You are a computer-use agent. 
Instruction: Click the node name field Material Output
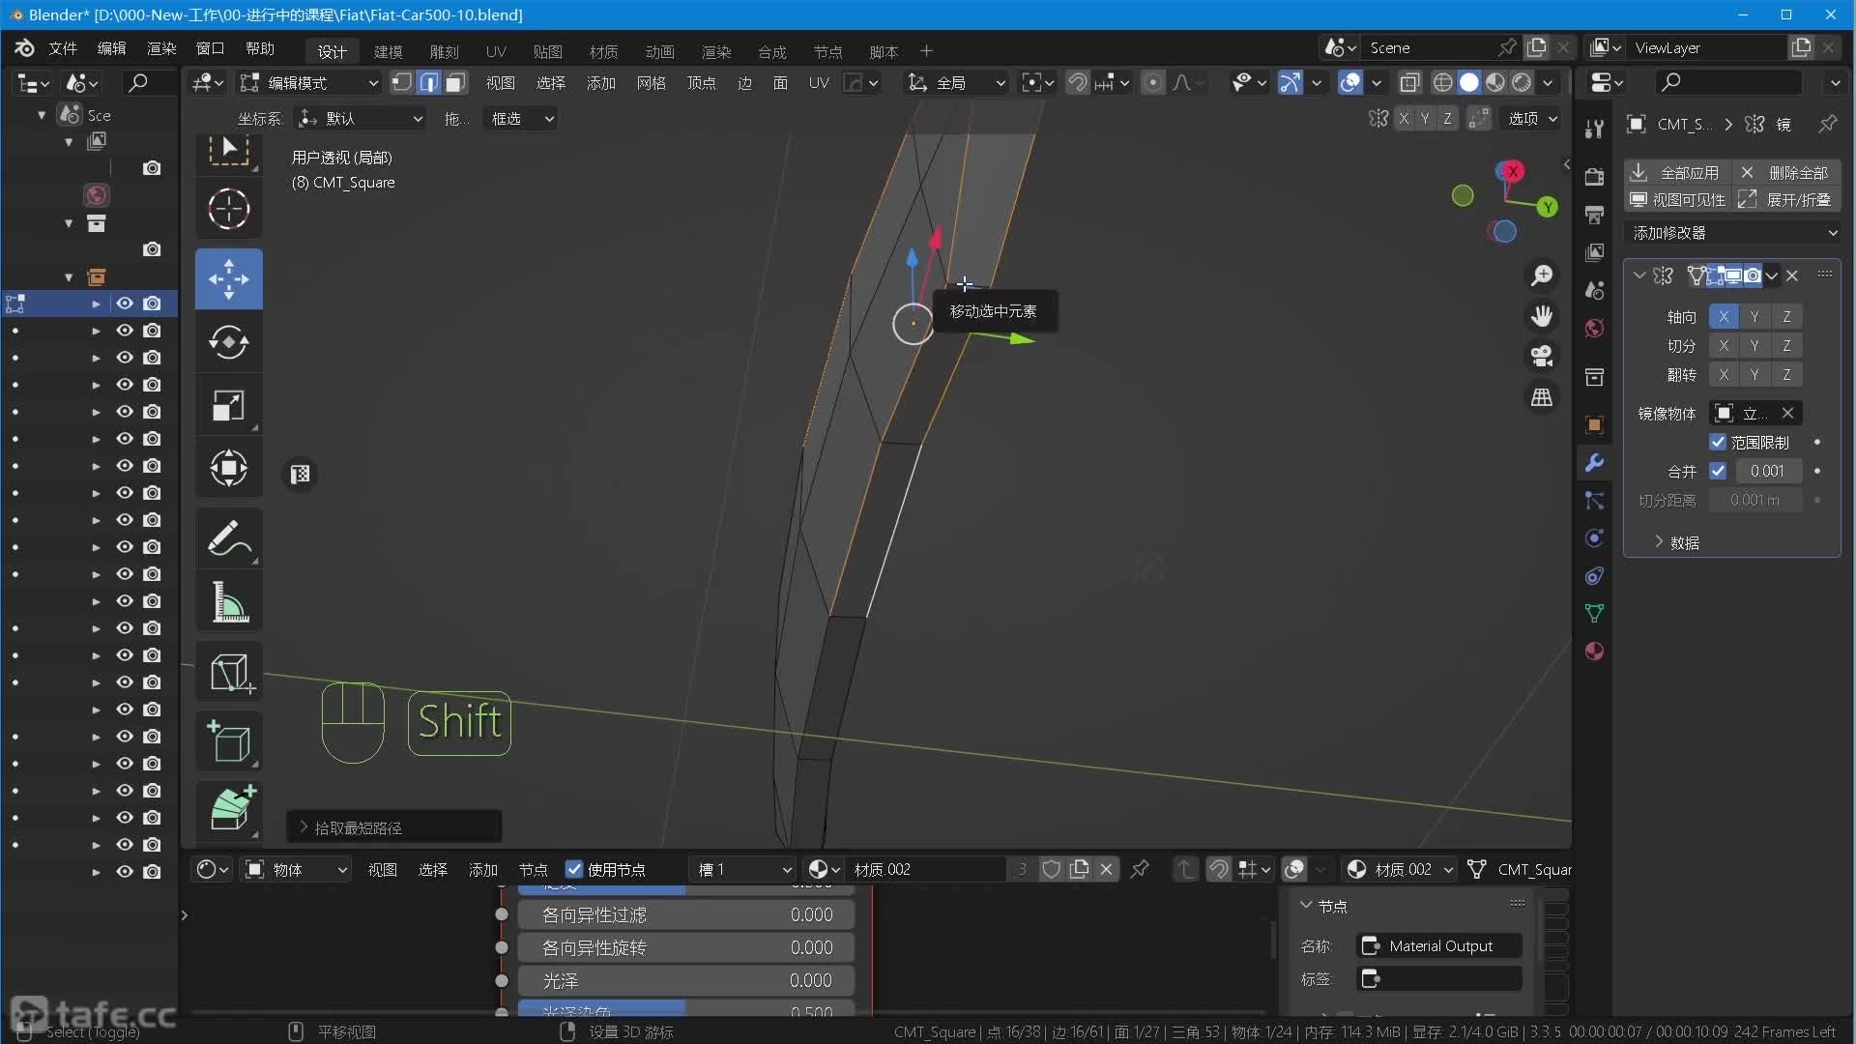[x=1439, y=946]
